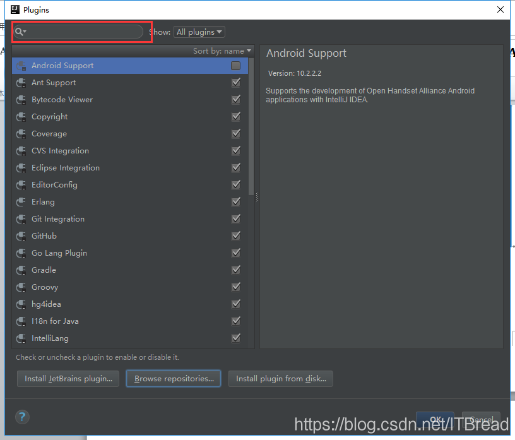This screenshot has width=515, height=440.
Task: Confirm with the OK button
Action: click(435, 420)
